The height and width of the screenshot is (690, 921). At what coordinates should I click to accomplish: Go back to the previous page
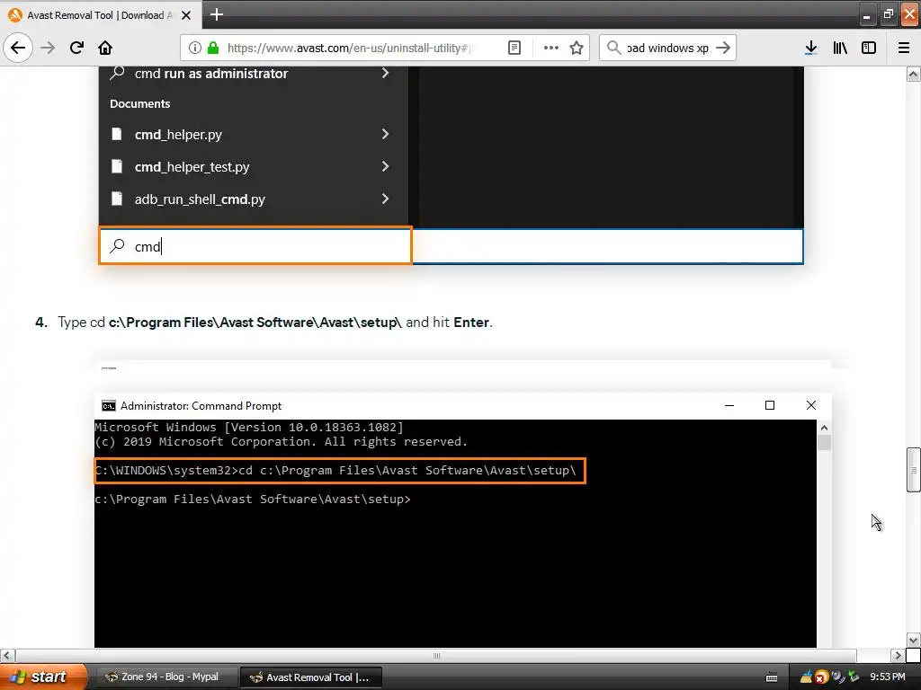click(x=18, y=48)
